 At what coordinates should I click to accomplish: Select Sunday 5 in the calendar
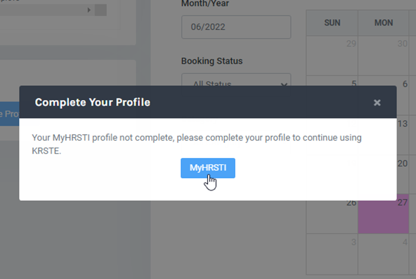pos(332,80)
